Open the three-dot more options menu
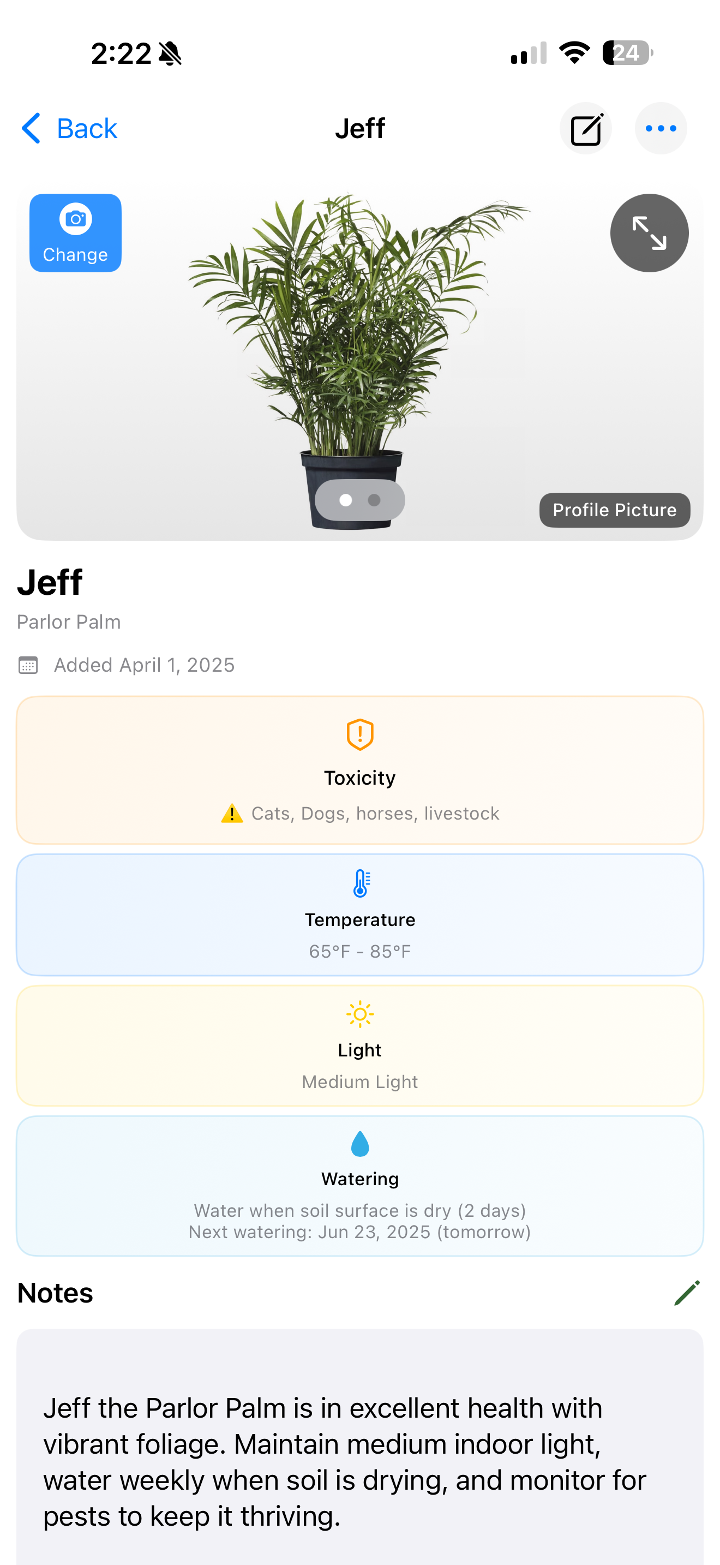Image resolution: width=720 pixels, height=1565 pixels. [x=661, y=128]
